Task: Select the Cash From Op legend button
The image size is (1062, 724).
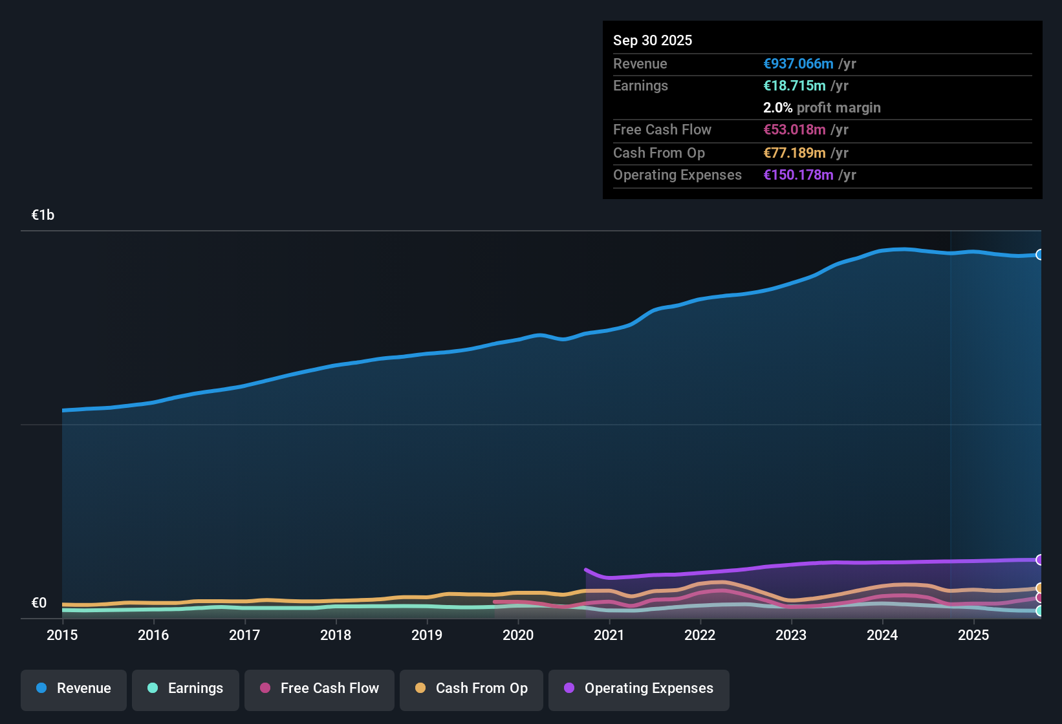Action: (x=471, y=688)
